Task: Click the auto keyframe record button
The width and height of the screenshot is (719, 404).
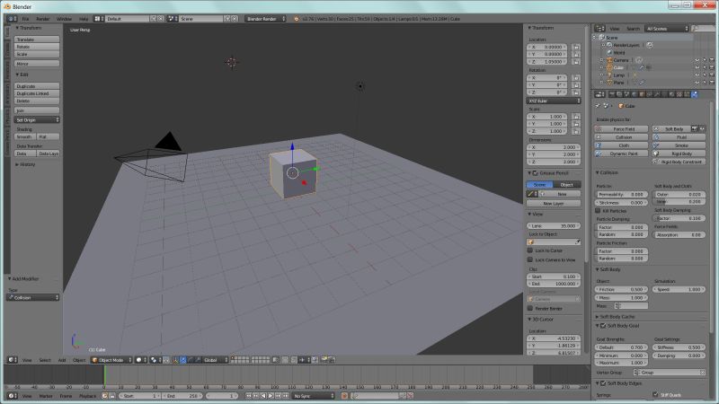Action: (x=344, y=396)
